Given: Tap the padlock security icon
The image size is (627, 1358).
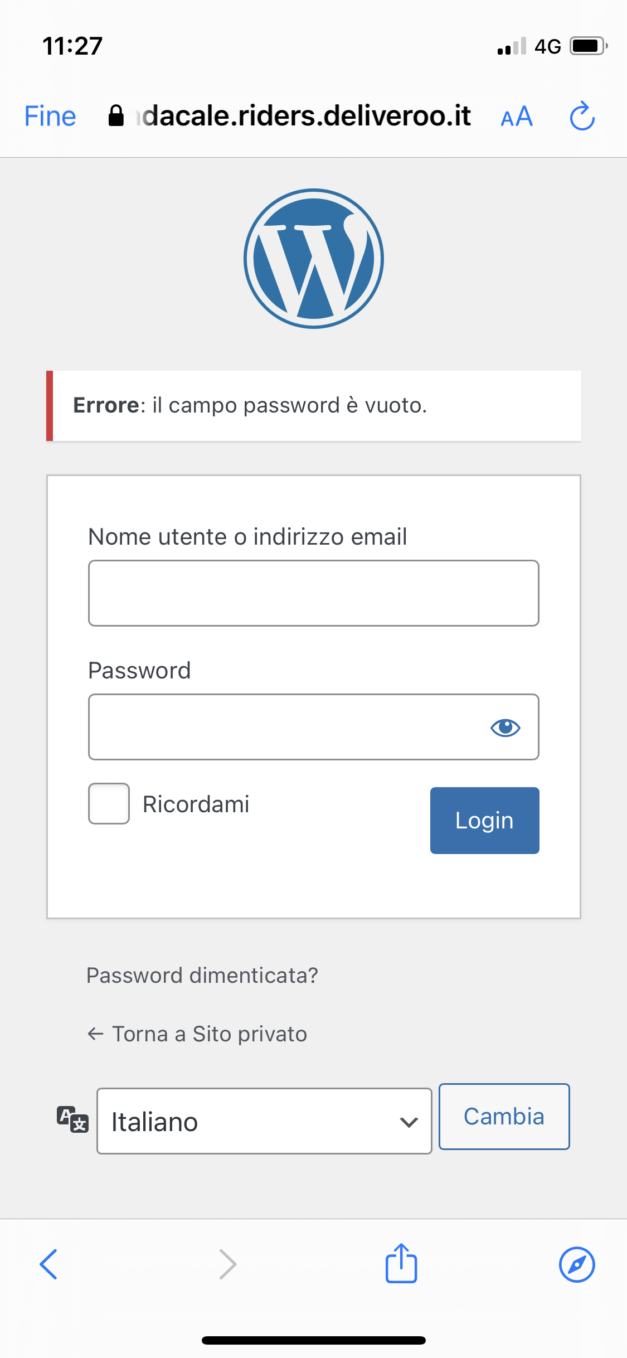Looking at the screenshot, I should pos(116,117).
